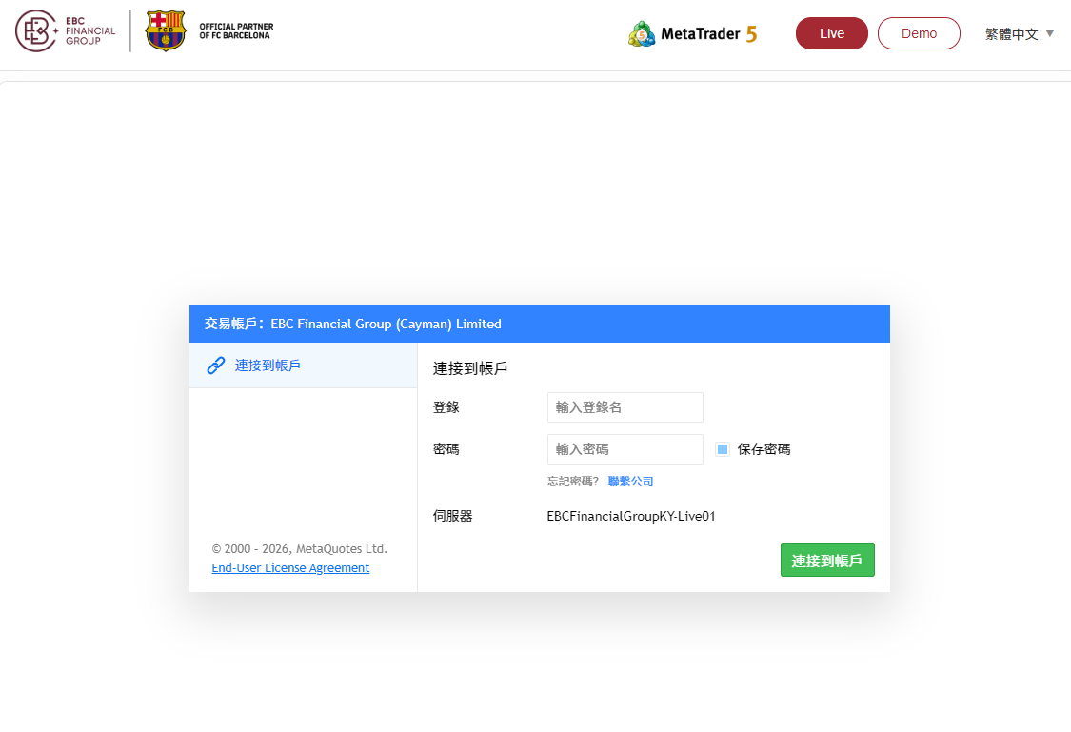Open the 繁體中文 language dropdown
The image size is (1071, 732).
pyautogui.click(x=1012, y=31)
